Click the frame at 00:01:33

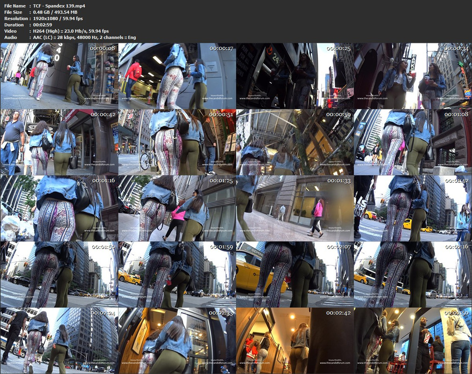[295, 209]
